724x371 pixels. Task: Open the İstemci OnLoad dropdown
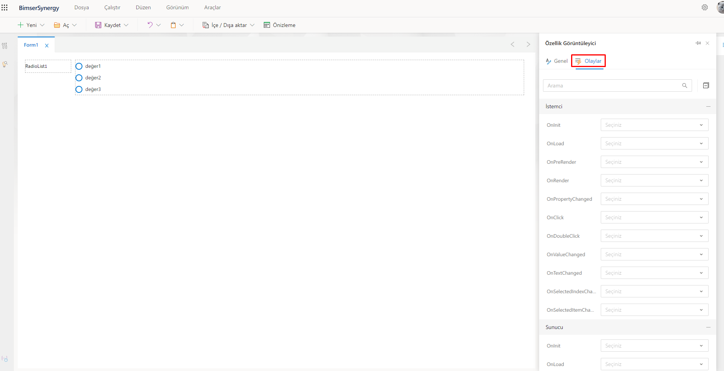point(654,143)
